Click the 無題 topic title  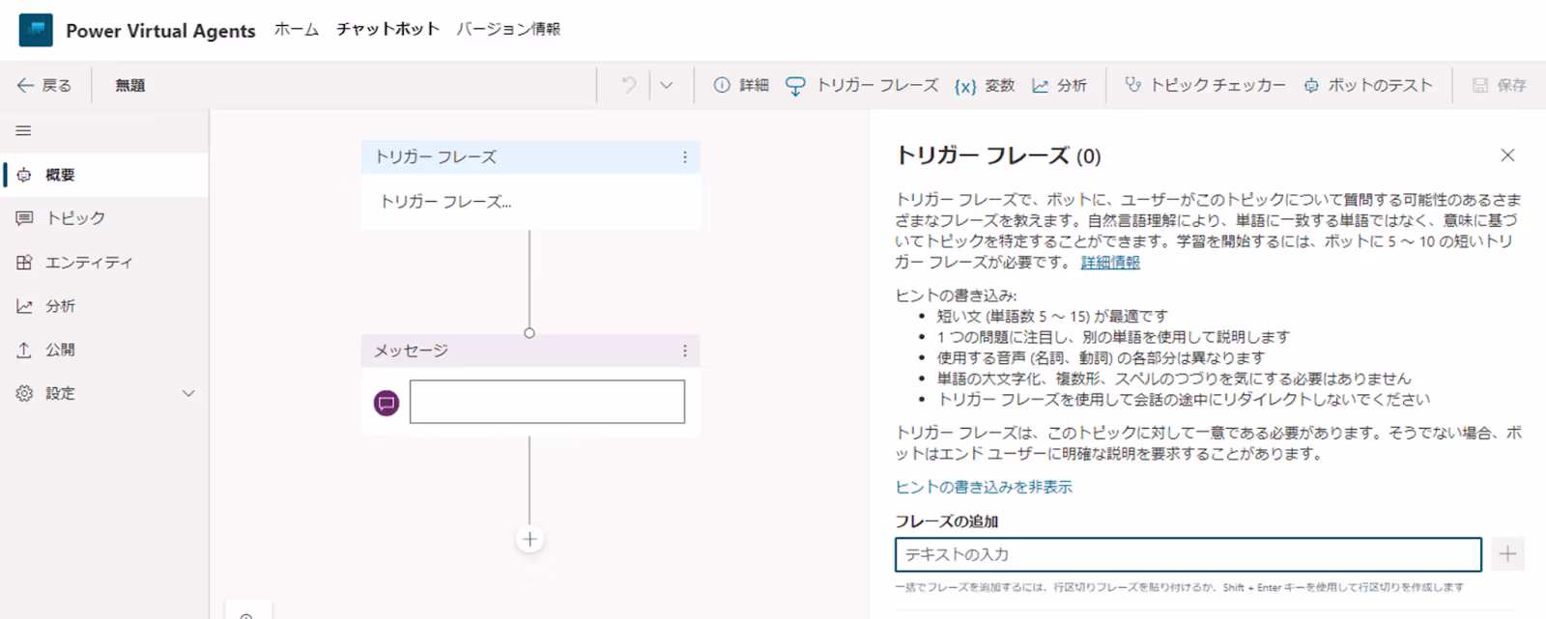tap(130, 85)
